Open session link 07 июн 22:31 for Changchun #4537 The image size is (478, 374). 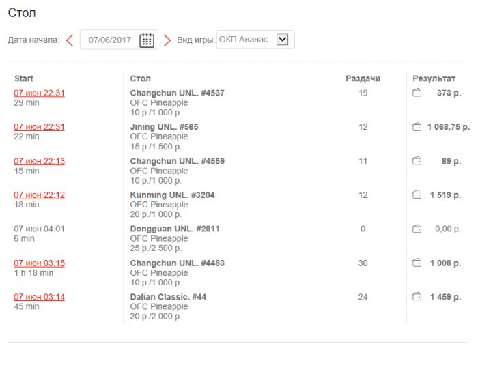[40, 93]
